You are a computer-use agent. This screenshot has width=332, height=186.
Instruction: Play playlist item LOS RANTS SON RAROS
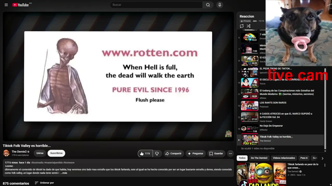[x=273, y=103]
